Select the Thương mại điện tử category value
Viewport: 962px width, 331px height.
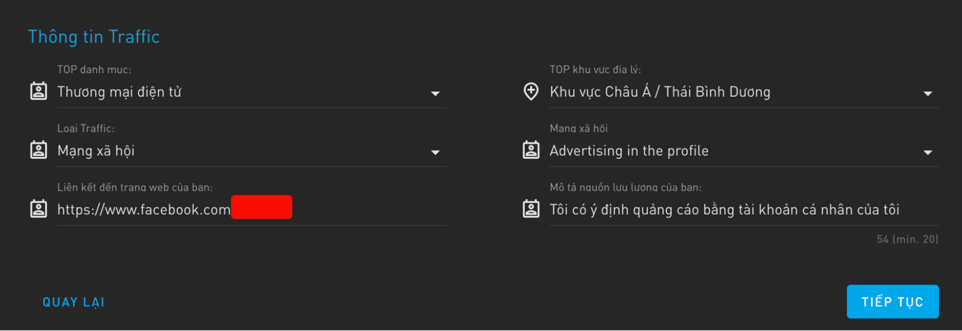(119, 92)
